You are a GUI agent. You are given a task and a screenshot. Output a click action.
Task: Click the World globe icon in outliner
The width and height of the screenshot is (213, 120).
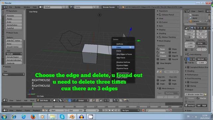pyautogui.click(x=191, y=18)
